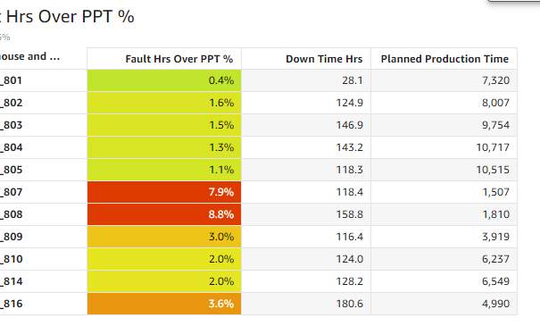Click the Planned Production Time column header

point(444,59)
